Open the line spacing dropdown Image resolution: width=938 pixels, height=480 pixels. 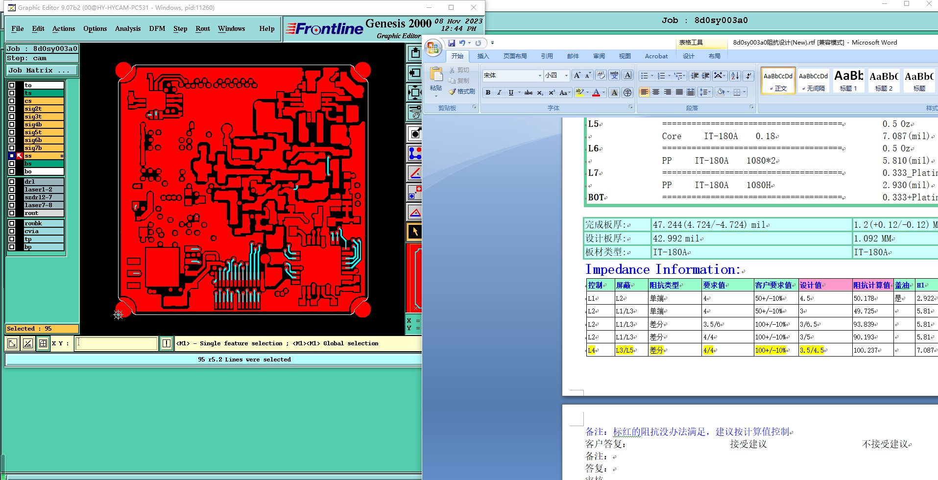point(705,92)
